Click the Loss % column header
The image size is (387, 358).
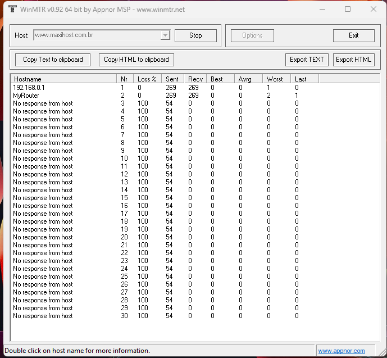pos(147,79)
